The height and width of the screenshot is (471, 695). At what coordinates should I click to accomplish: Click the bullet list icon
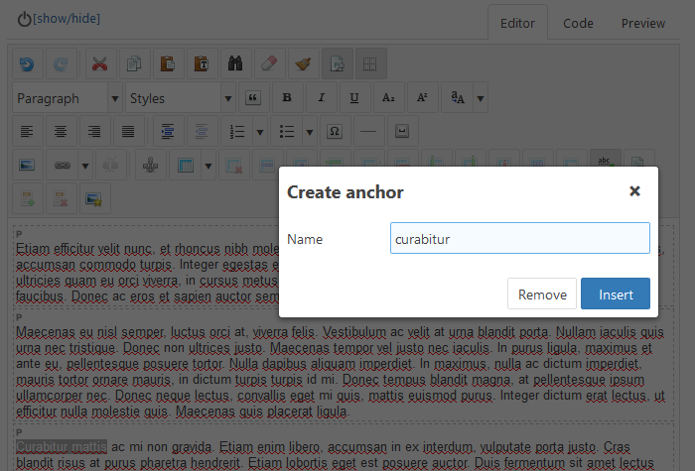(287, 132)
